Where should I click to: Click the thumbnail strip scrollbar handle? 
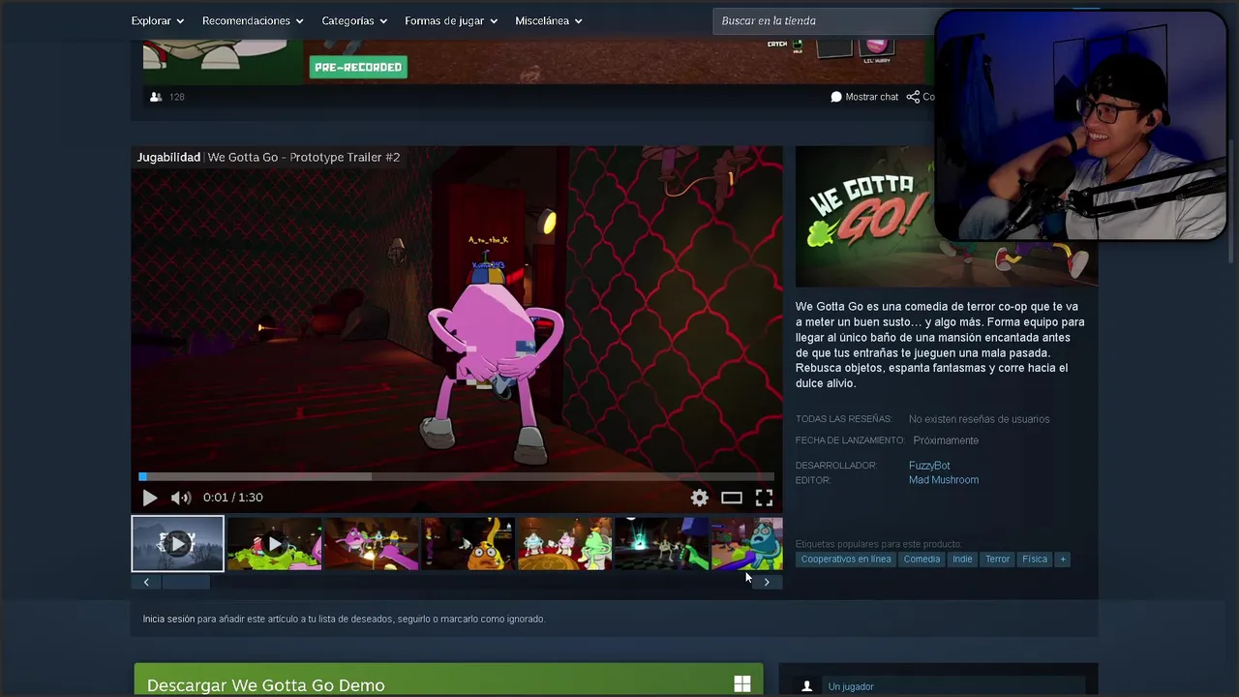186,582
